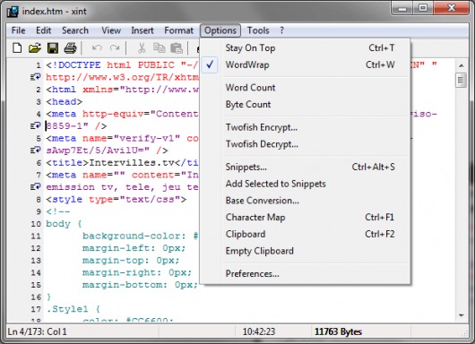
Task: Click the Open file folder icon
Action: [35, 48]
